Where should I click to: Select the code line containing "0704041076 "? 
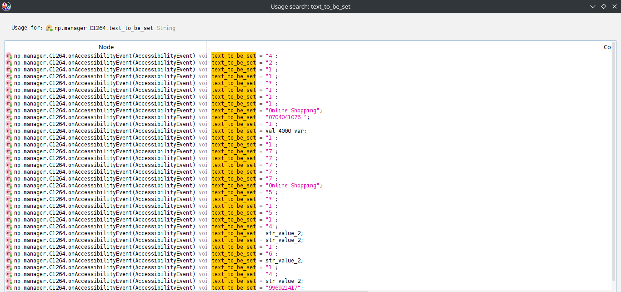[x=261, y=117]
